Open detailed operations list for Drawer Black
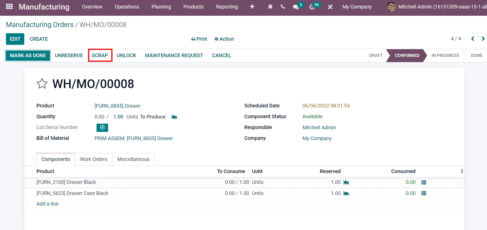 coord(424,182)
